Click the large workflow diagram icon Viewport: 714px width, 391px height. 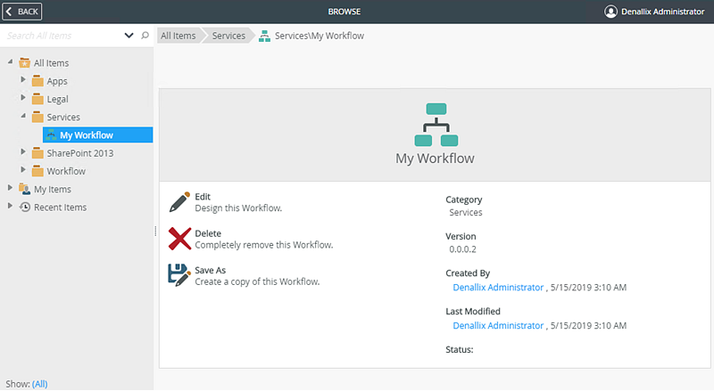[x=436, y=125]
